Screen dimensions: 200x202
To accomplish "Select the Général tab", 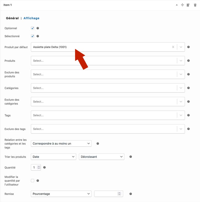I will tap(12, 18).
